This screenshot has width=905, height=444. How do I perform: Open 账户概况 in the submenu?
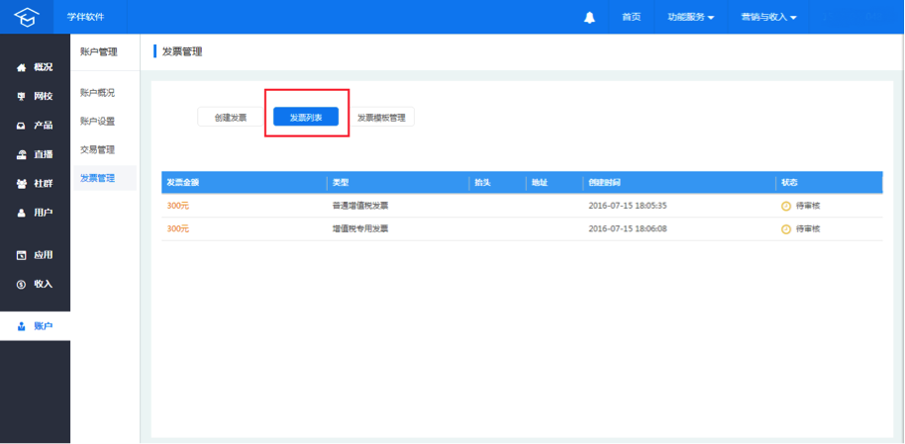coord(97,93)
